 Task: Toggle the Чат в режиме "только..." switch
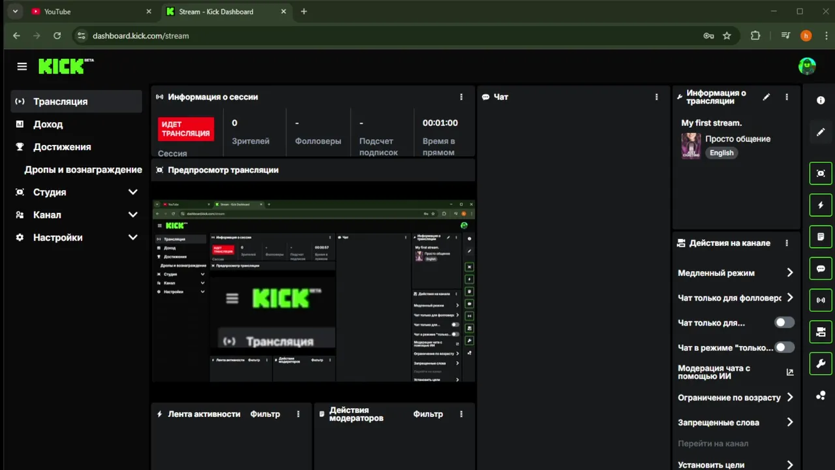pos(784,347)
